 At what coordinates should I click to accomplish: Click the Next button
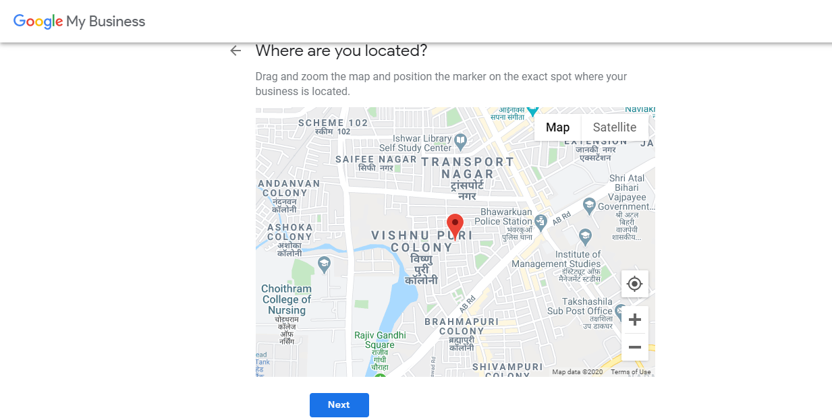(x=339, y=405)
